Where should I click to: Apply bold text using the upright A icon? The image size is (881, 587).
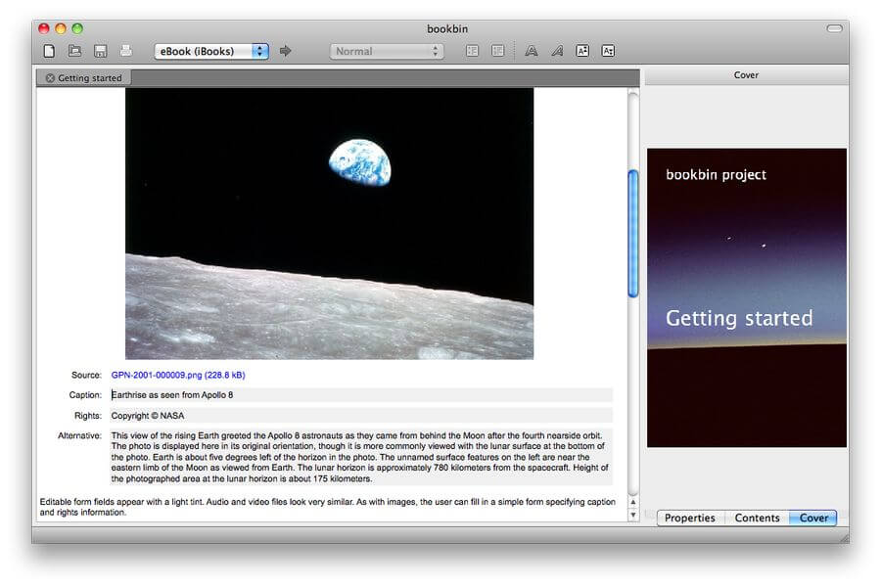531,51
